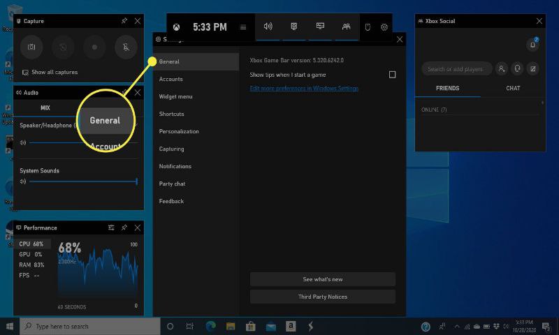Click record last 30 seconds button
Image resolution: width=559 pixels, height=335 pixels.
point(63,47)
